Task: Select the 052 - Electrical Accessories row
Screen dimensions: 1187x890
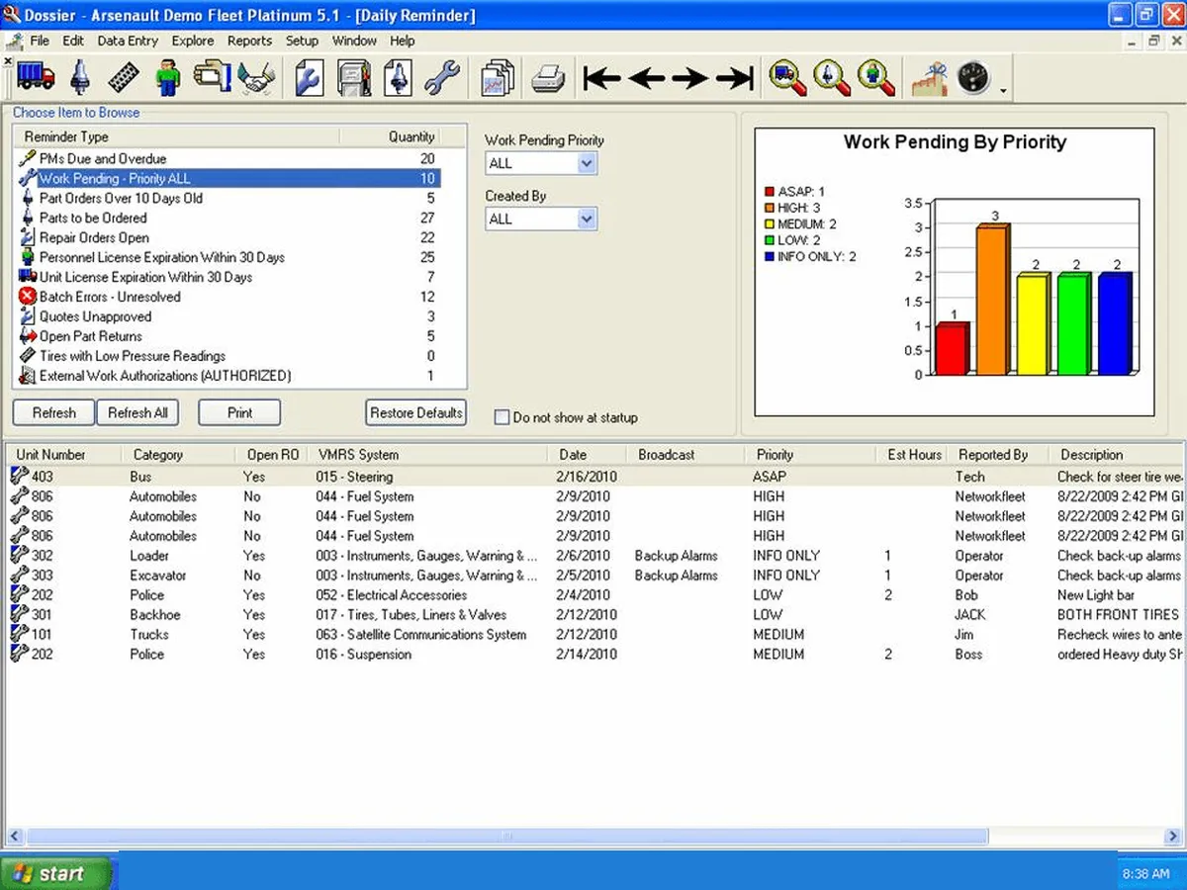Action: [x=593, y=594]
